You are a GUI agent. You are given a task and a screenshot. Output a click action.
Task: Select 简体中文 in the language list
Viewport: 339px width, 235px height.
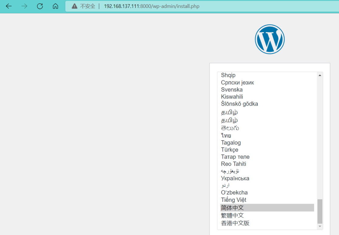(267, 208)
